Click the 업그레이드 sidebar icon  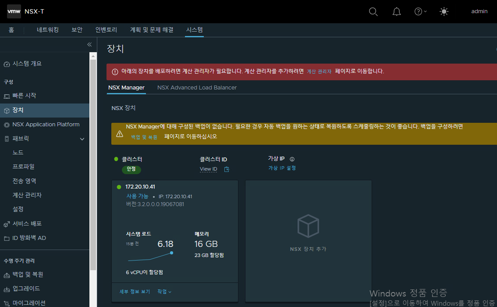tap(7, 289)
